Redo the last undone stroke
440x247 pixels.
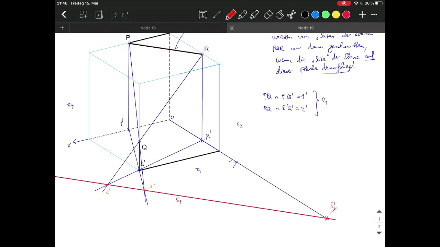(125, 15)
